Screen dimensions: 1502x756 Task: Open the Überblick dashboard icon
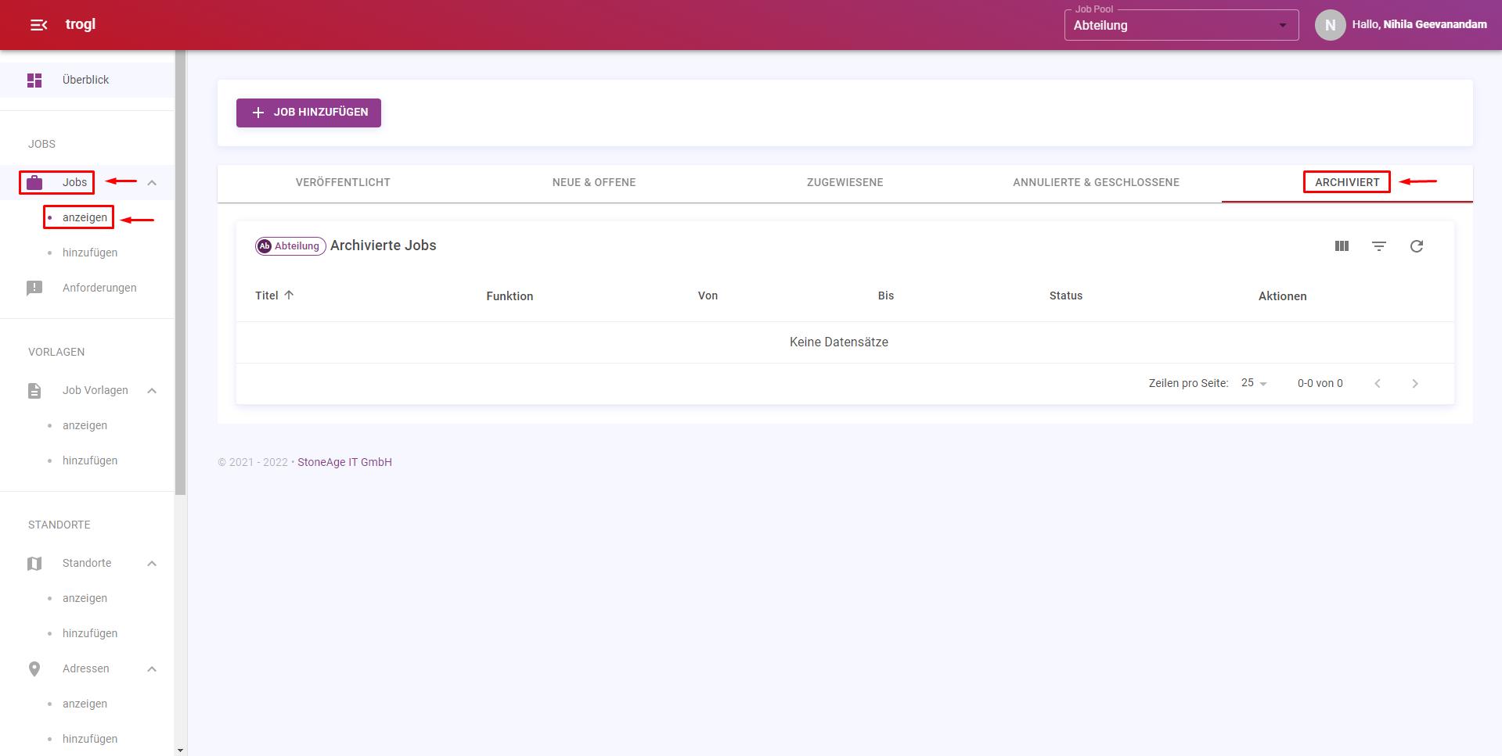pyautogui.click(x=34, y=80)
